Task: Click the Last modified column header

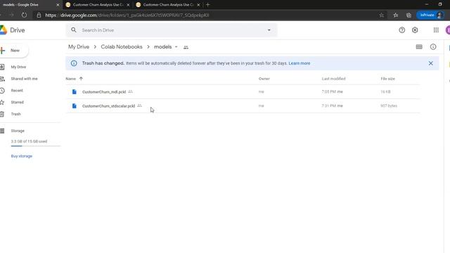Action: 333,79
